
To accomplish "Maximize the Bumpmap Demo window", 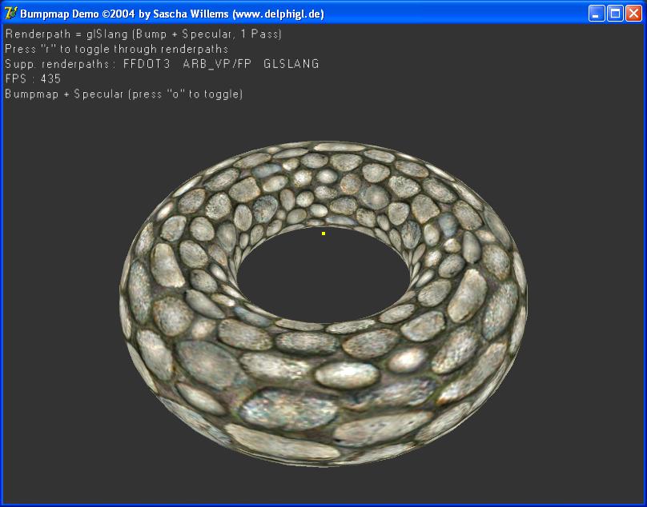I will tap(615, 13).
